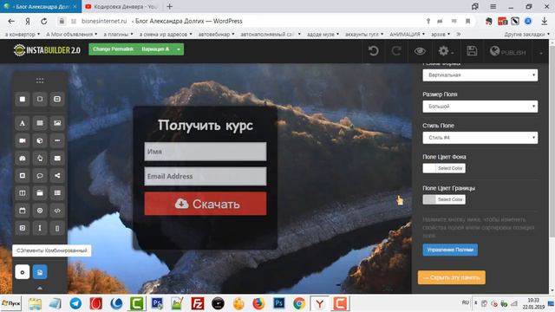Image resolution: width=555 pixels, height=312 pixels.
Task: Publish the page
Action: 507,52
